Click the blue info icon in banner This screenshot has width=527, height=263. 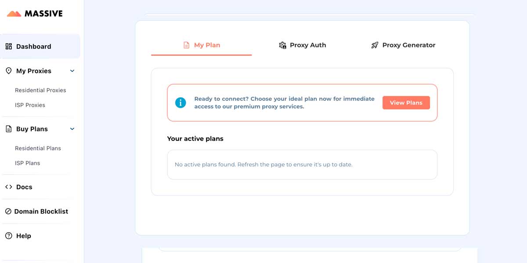pyautogui.click(x=180, y=103)
